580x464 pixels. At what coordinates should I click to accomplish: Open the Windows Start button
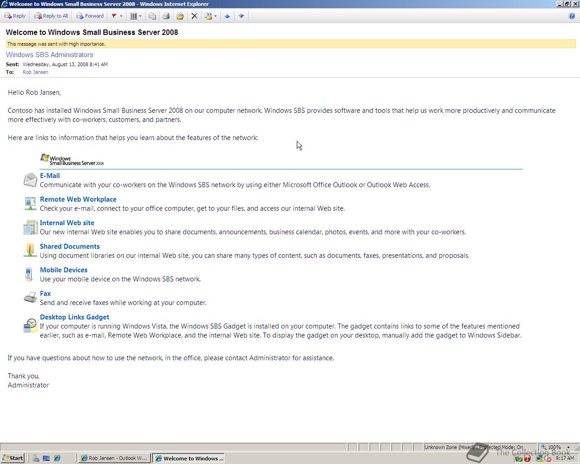click(12, 458)
